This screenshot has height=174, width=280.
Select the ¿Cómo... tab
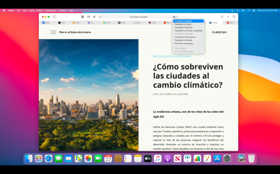tap(214, 22)
